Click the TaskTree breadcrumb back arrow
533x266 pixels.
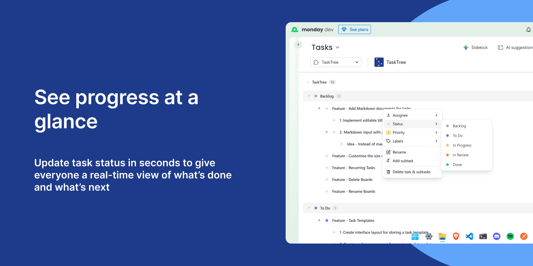(308, 82)
